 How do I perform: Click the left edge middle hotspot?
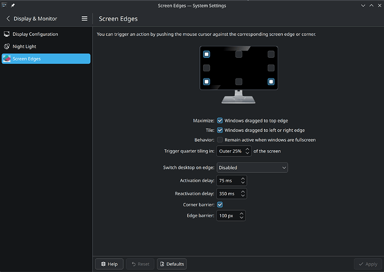206,68
